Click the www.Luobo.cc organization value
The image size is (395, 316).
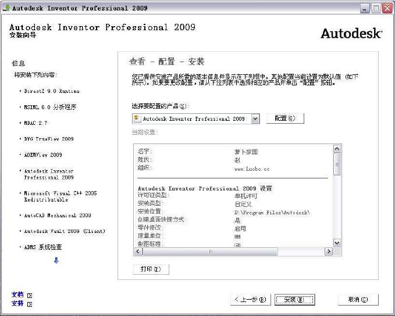coord(252,169)
